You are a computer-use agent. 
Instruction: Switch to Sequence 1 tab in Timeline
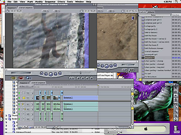[x=24, y=83]
